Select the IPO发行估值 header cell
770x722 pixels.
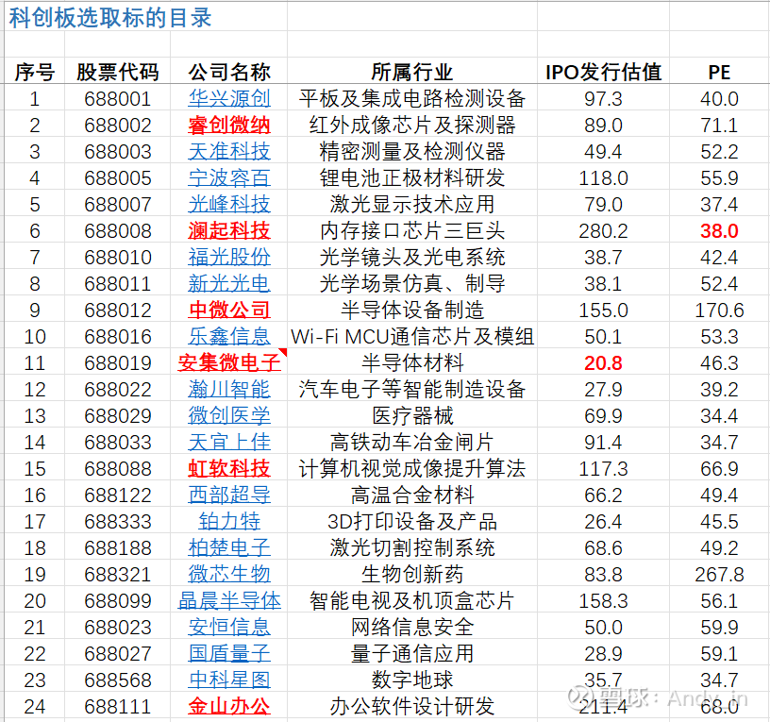(x=604, y=72)
